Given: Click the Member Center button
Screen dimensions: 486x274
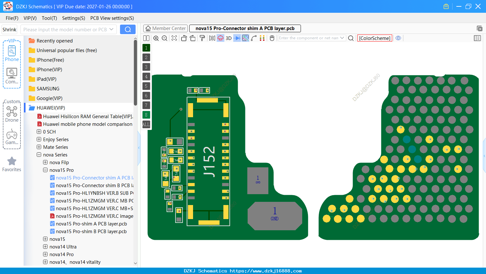Looking at the screenshot, I should point(165,28).
